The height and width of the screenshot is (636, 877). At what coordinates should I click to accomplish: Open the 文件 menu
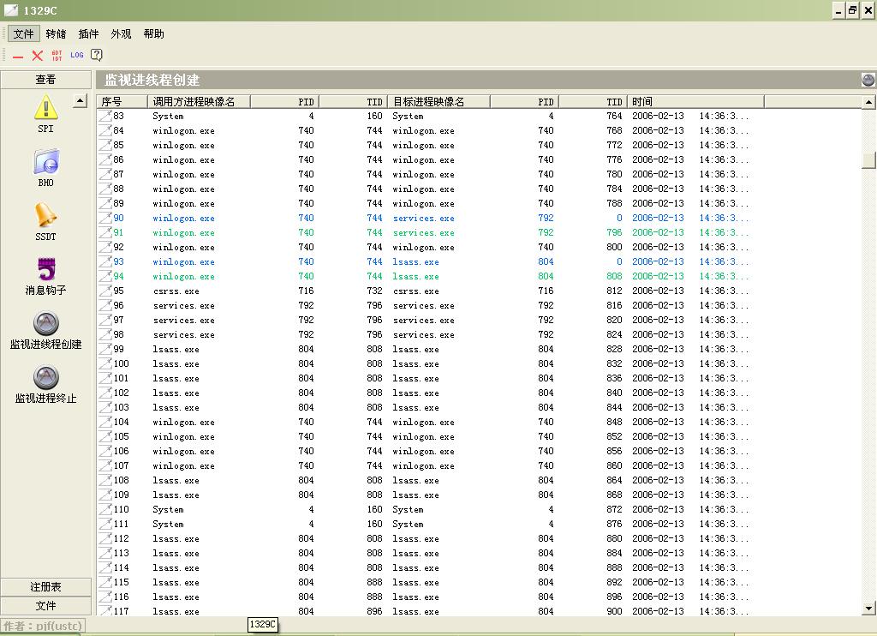coord(24,34)
